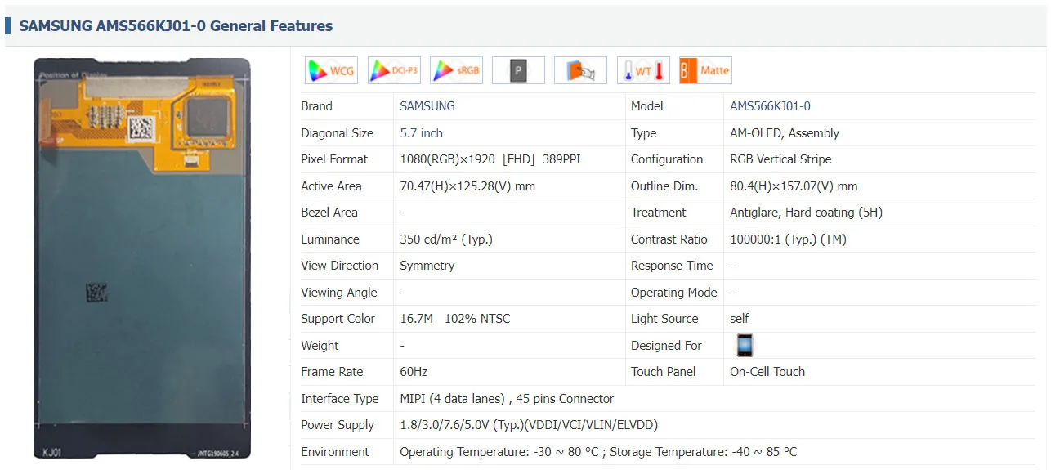This screenshot has width=1051, height=470.
Task: Click the Response Time row label
Action: point(672,266)
